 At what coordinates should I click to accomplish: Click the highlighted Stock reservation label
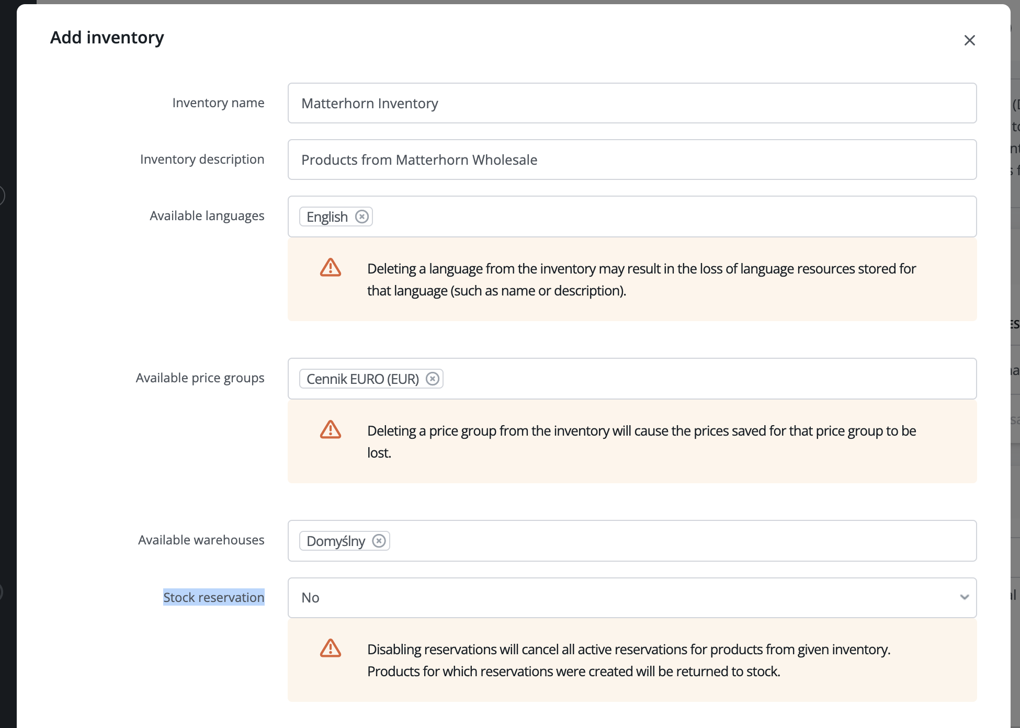[x=213, y=597]
